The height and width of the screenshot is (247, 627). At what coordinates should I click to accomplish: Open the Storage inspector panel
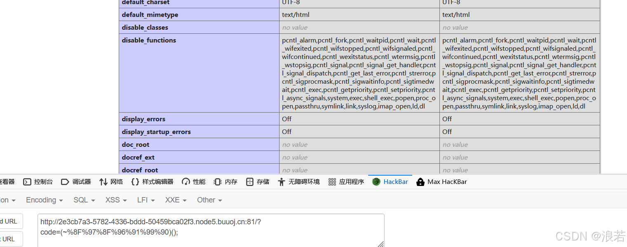tap(257, 181)
